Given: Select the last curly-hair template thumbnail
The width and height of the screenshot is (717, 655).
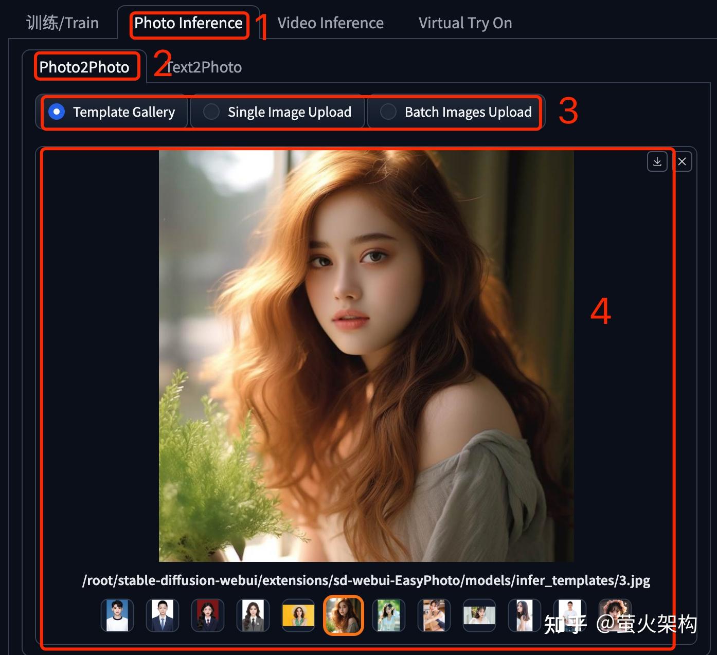Looking at the screenshot, I should [615, 615].
